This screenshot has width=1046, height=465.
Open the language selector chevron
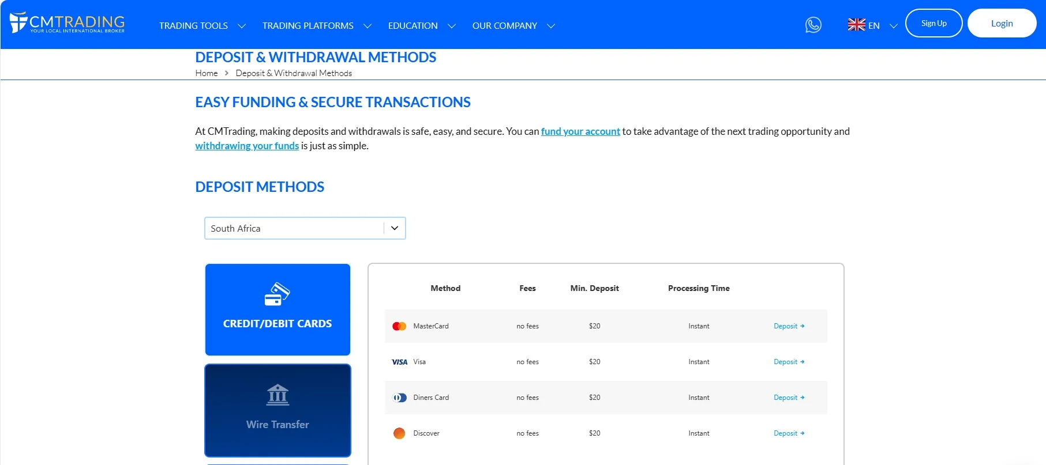894,26
